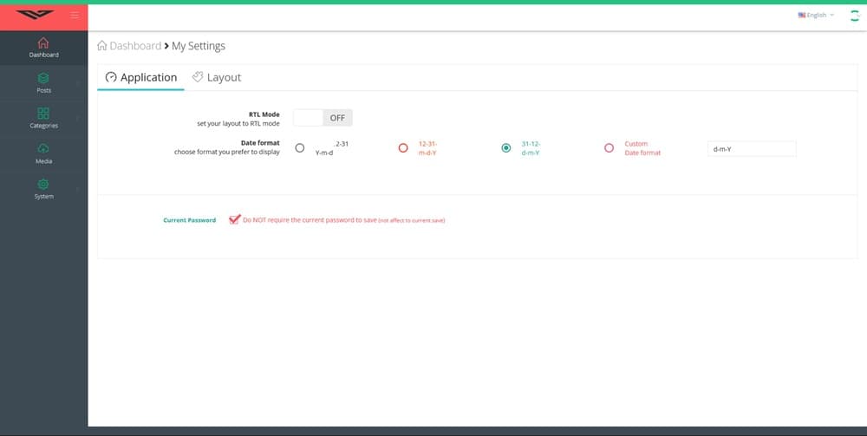Open Categories in the sidebar

pyautogui.click(x=43, y=118)
